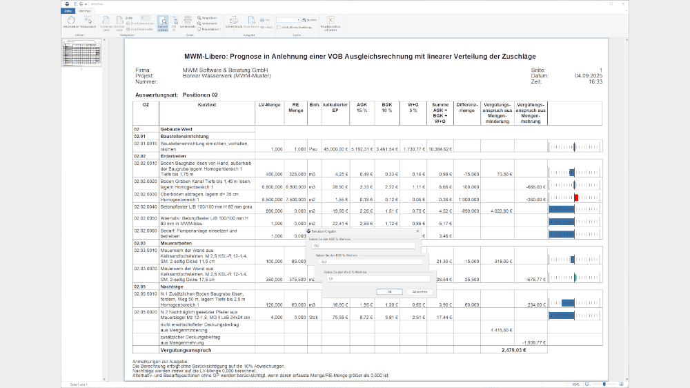Activate Bereich wählen zoom tool
The height and width of the screenshot is (388, 690).
pos(163,23)
